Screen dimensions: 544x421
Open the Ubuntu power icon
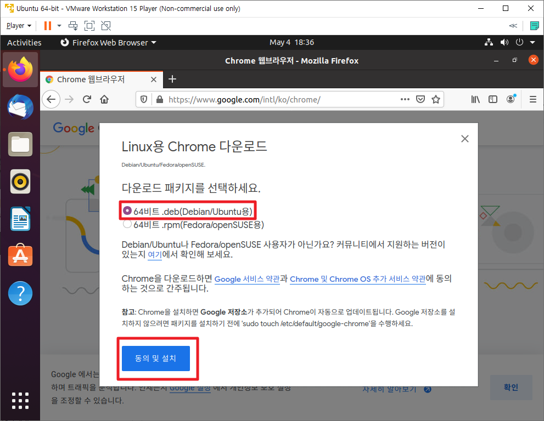(519, 42)
